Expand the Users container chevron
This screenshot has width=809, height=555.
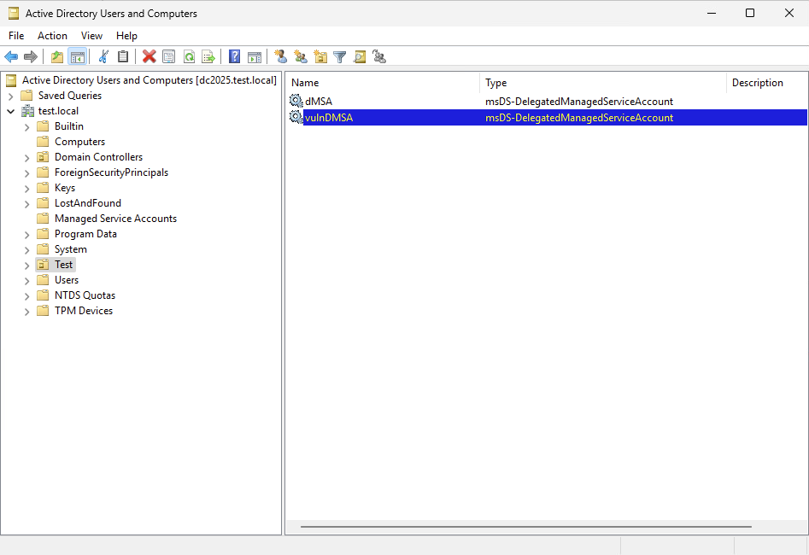point(26,279)
